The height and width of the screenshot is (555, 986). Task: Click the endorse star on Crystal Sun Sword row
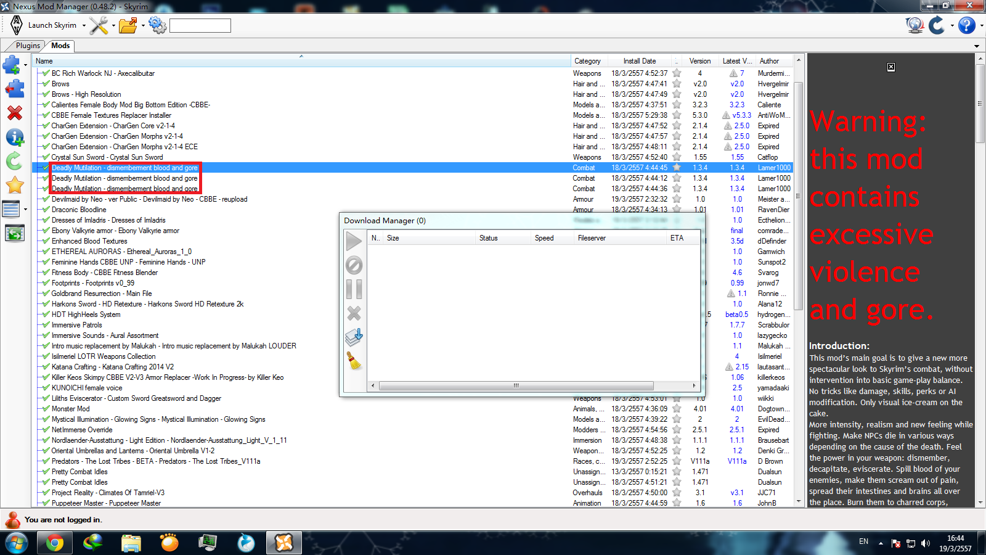coord(677,157)
